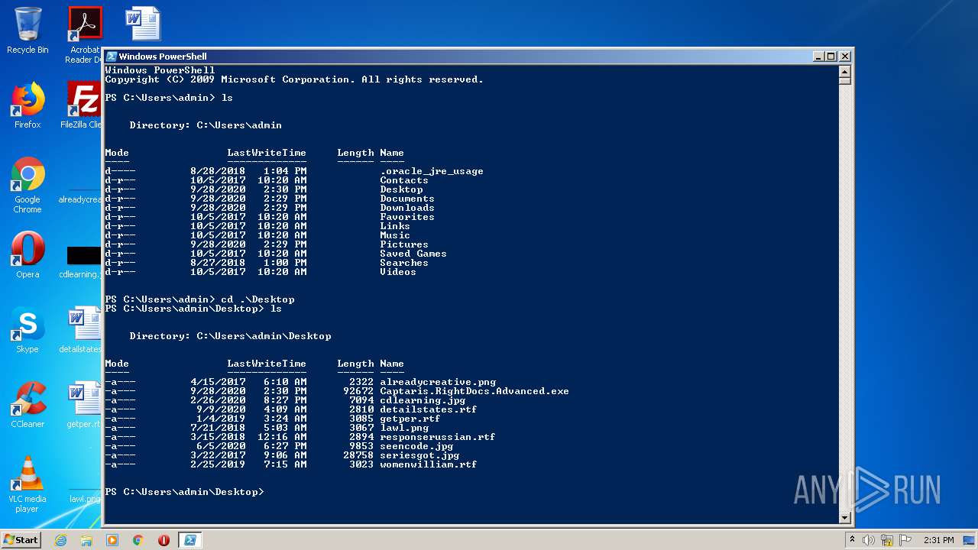Screen dimensions: 978x550
Task: Click the Contacts directory name
Action: (404, 180)
